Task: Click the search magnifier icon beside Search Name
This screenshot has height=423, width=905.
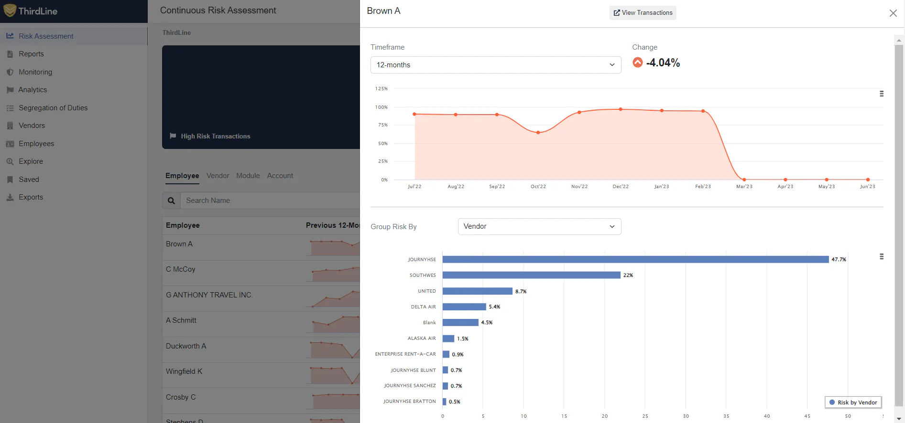Action: pos(171,201)
